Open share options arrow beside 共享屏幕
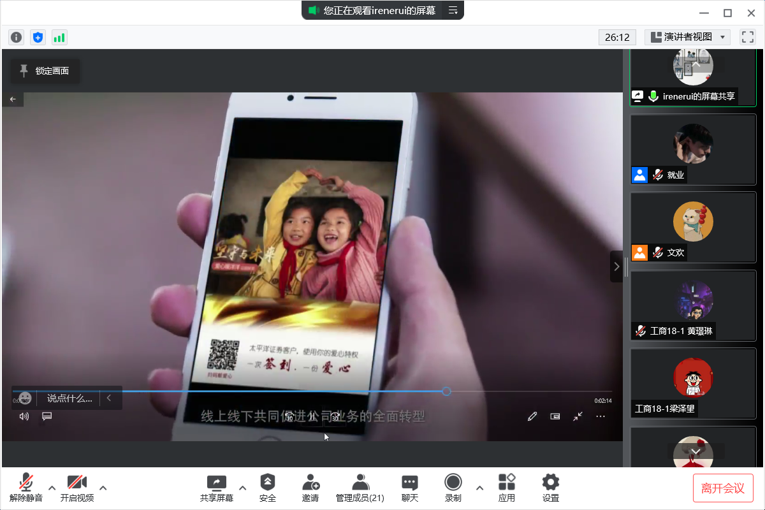This screenshot has height=510, width=765. pyautogui.click(x=242, y=488)
